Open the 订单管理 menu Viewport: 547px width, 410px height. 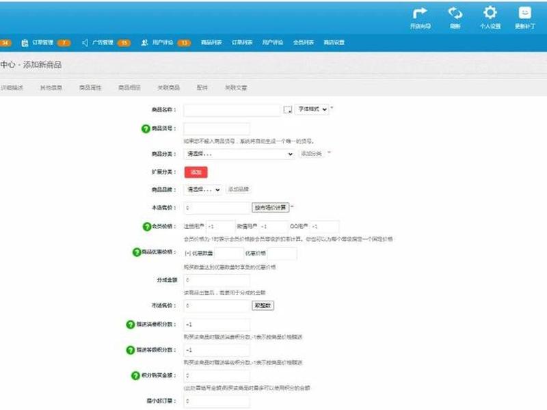[x=42, y=42]
